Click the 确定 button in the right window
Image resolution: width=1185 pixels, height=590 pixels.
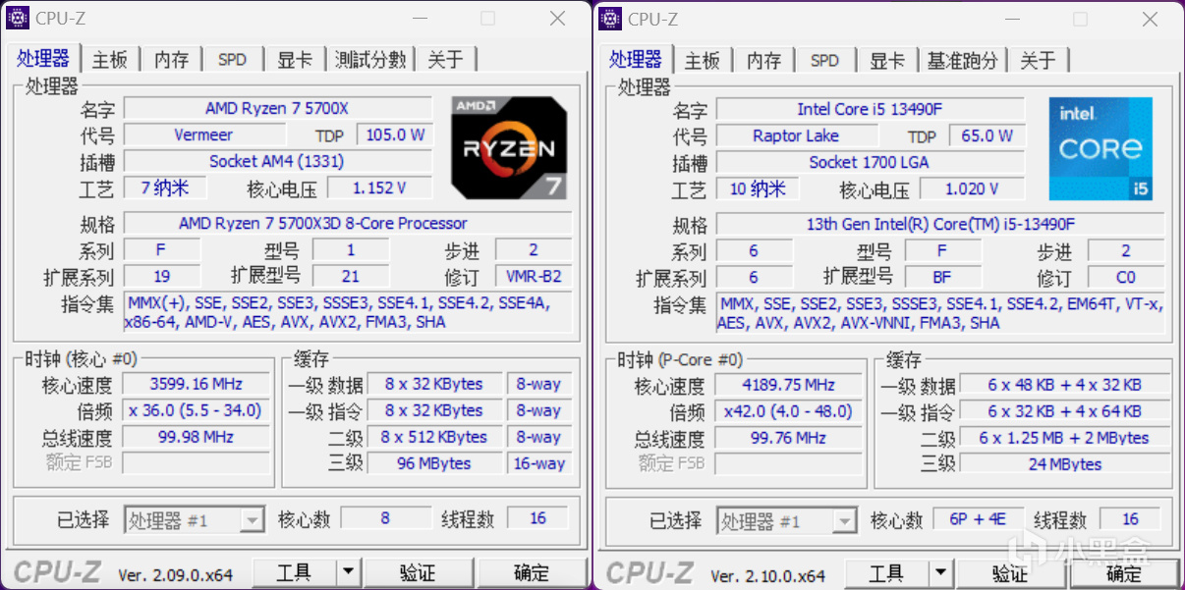[1124, 573]
